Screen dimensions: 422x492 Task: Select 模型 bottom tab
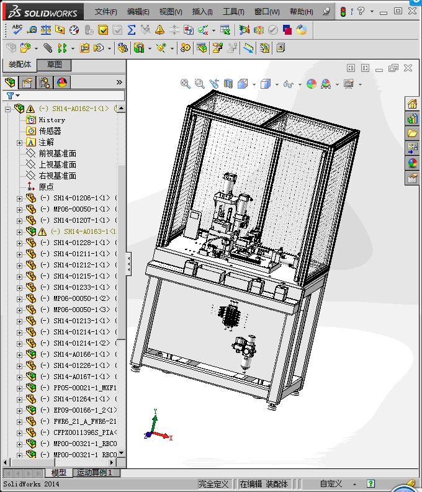pos(58,473)
